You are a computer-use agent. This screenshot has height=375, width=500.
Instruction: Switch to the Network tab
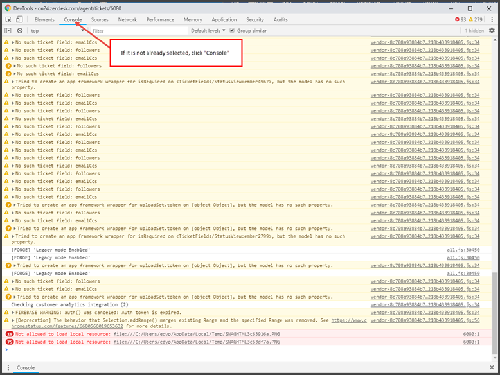tap(127, 20)
